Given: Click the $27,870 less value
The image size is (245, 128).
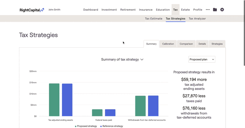Looking at the screenshot, I should tap(194, 96).
